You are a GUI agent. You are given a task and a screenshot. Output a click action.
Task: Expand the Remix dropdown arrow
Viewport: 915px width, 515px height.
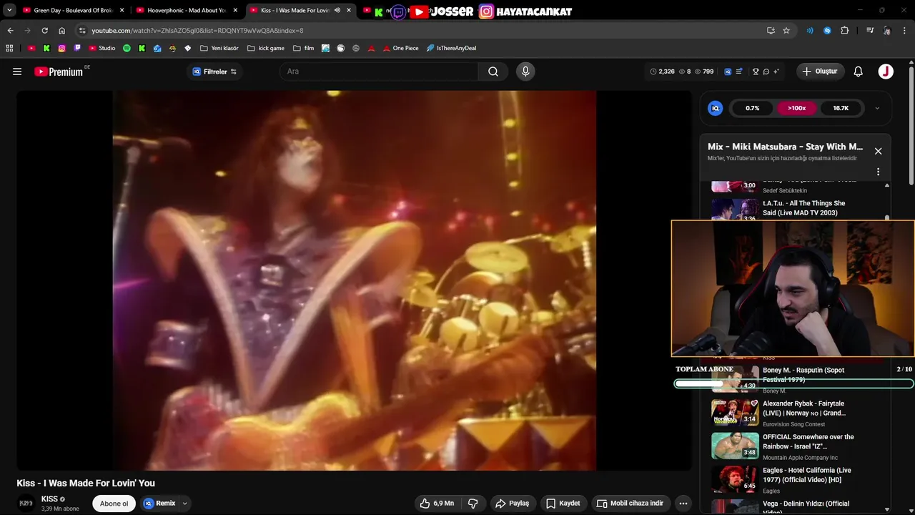click(184, 504)
